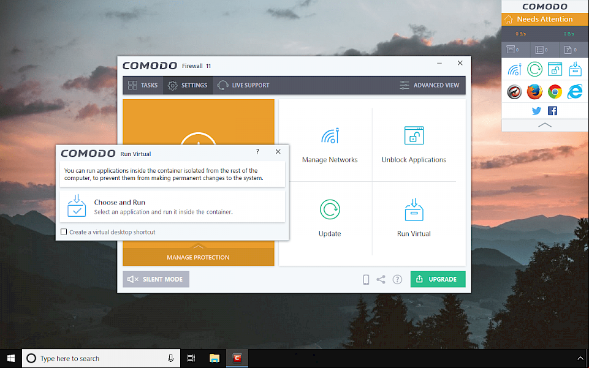Screen dimensions: 589x368
Task: Open the Run Virtual tile in main window
Action: coord(414,219)
